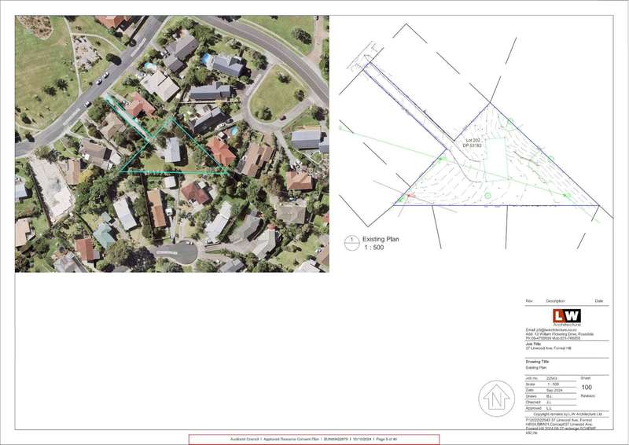Click the Job no. 22543 field
Viewport: 629px width, 445px height.
click(550, 378)
